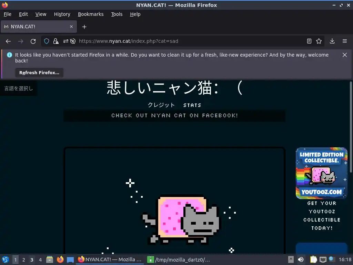The width and height of the screenshot is (353, 265).
Task: Click the クレジット credits link
Action: 161,105
